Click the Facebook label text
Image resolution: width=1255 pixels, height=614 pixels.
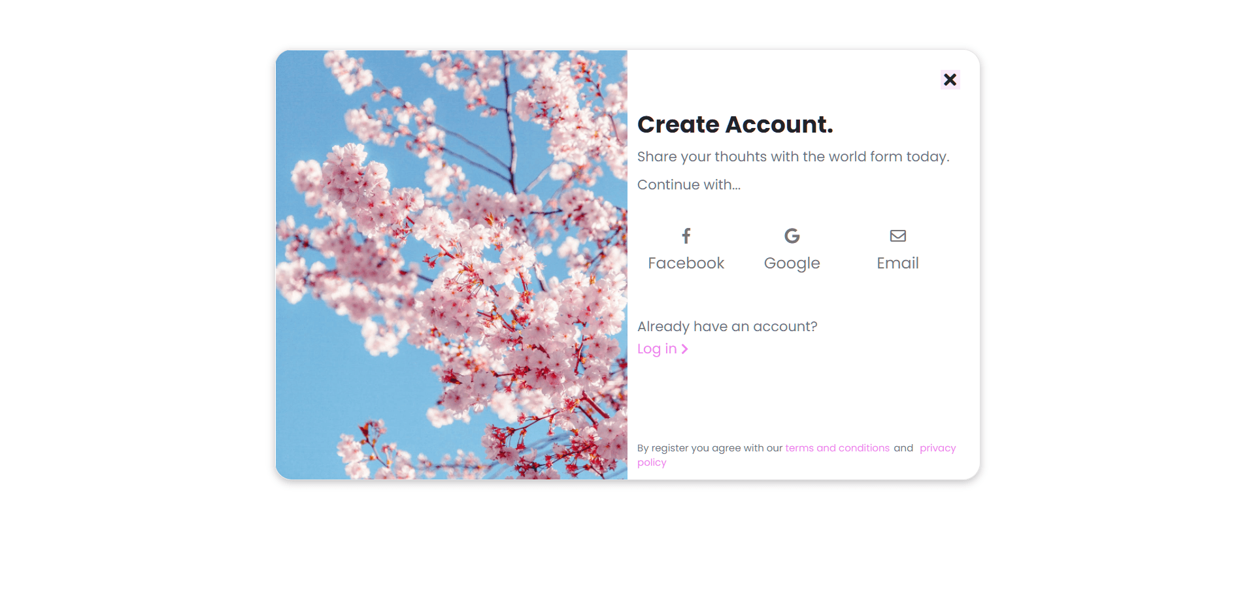(x=686, y=263)
